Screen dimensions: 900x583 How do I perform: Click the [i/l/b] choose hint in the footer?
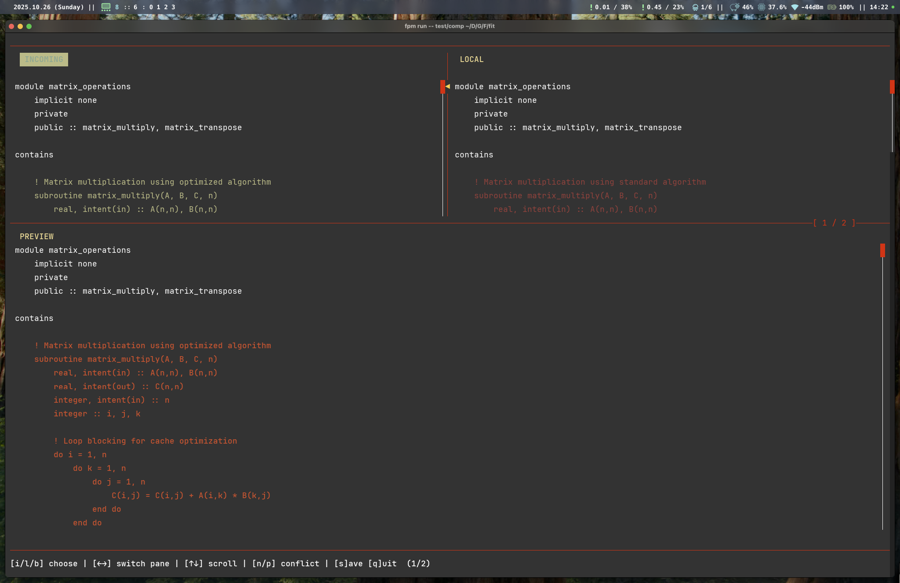point(44,564)
